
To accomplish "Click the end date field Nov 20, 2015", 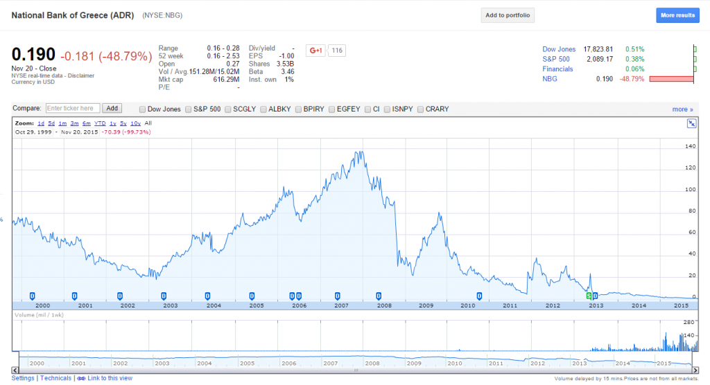I will point(79,132).
